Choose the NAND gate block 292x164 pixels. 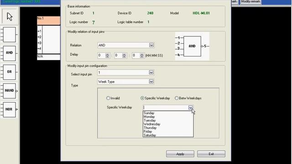(9, 91)
